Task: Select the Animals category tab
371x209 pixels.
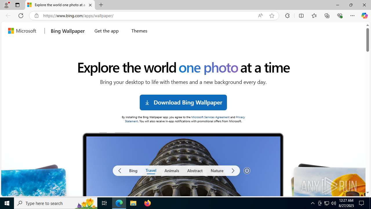Action: pos(172,171)
